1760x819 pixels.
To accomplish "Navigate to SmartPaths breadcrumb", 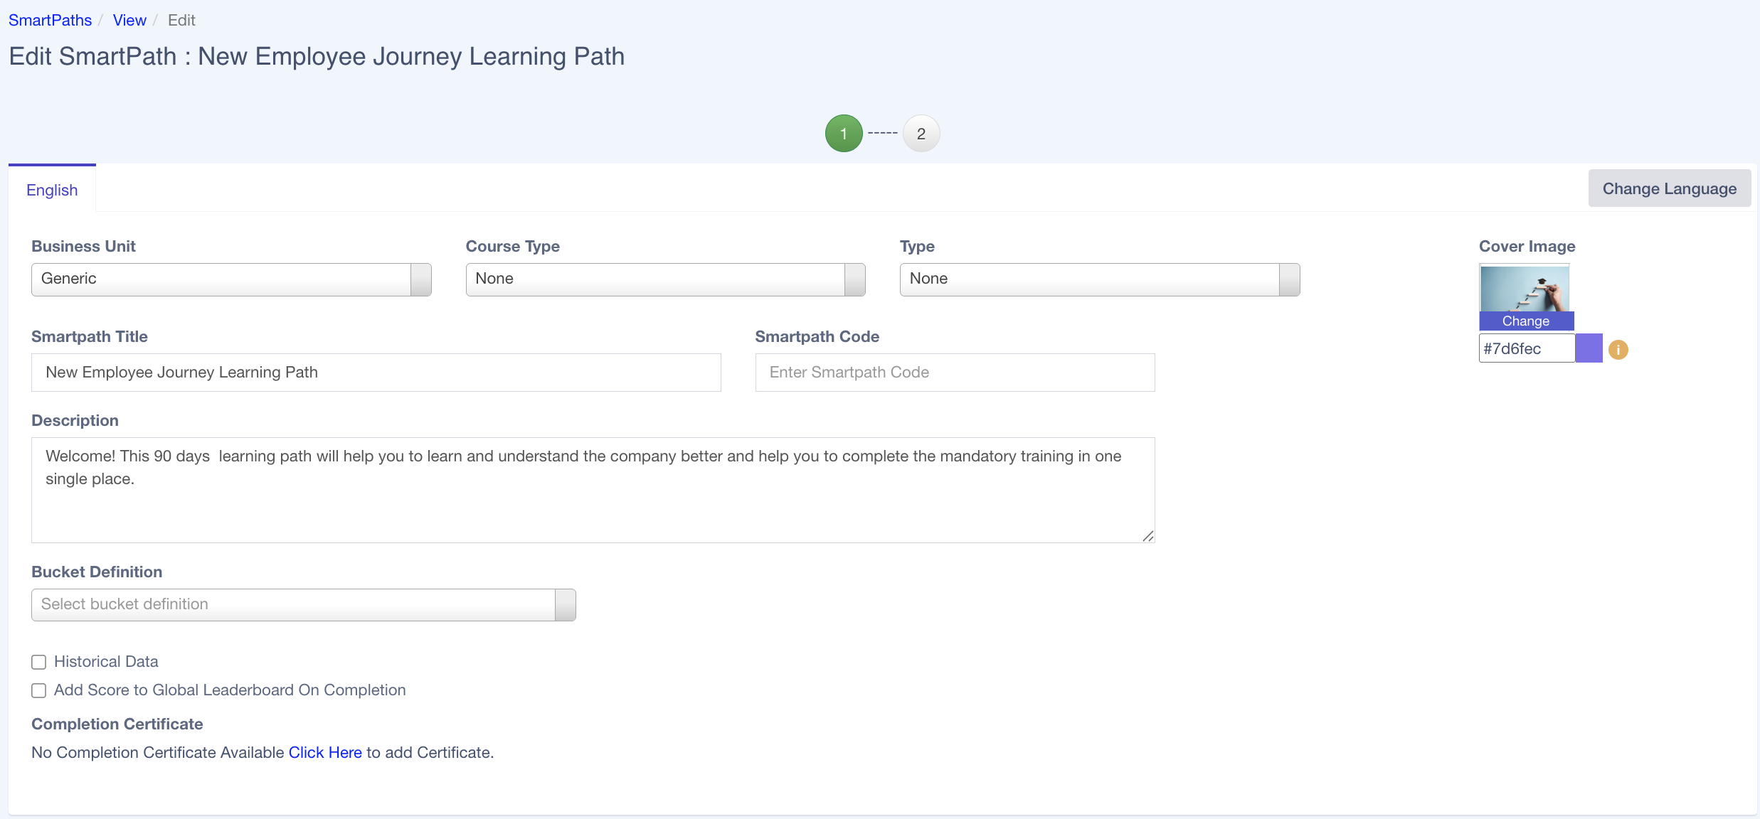I will [50, 20].
